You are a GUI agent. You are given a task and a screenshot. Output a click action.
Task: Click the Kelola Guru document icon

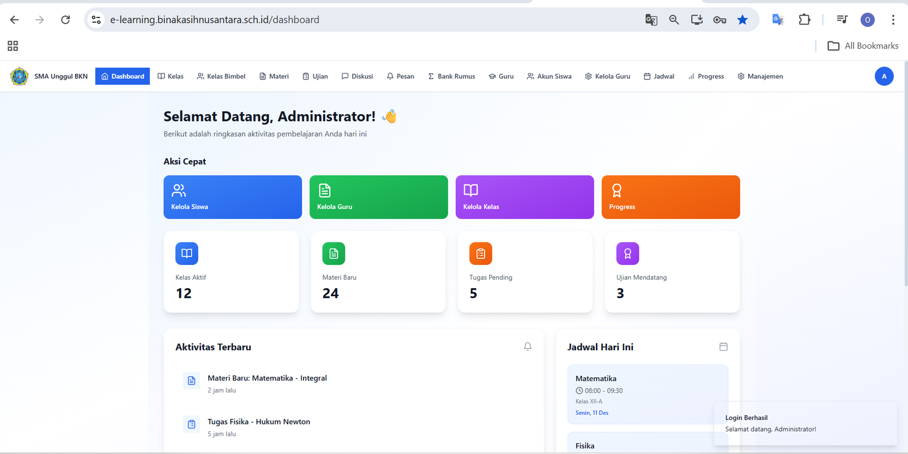click(x=325, y=190)
